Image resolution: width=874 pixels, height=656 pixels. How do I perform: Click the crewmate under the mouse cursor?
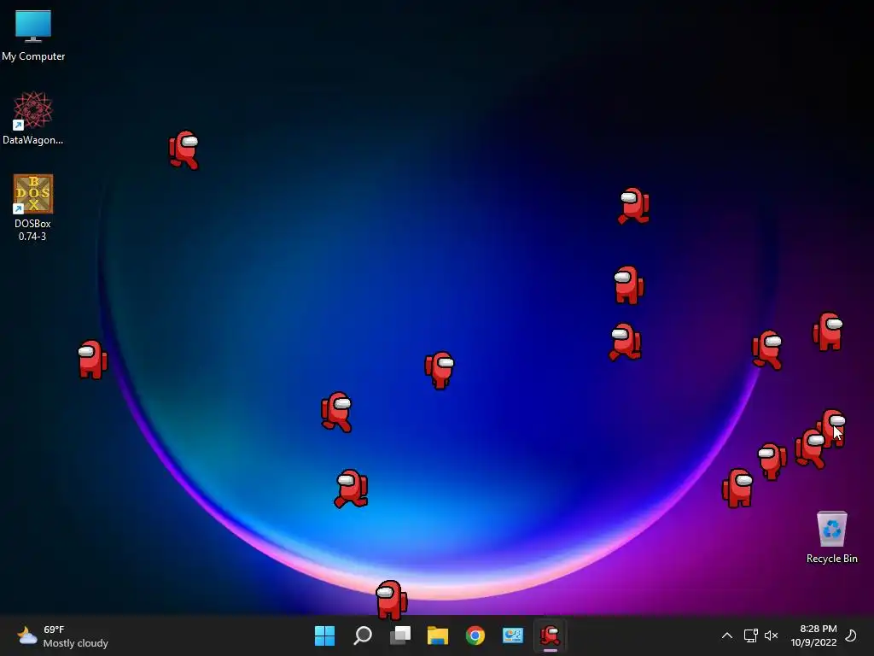[x=833, y=429]
